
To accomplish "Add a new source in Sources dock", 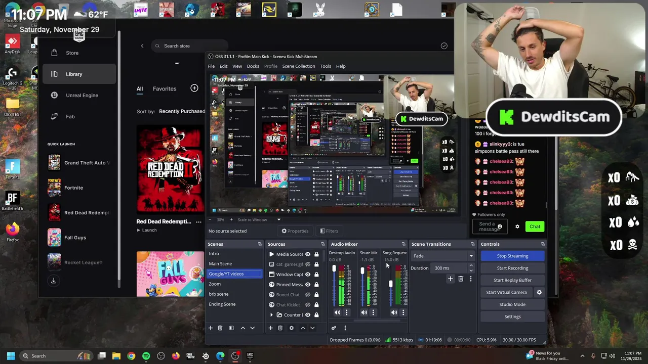I will tap(270, 328).
